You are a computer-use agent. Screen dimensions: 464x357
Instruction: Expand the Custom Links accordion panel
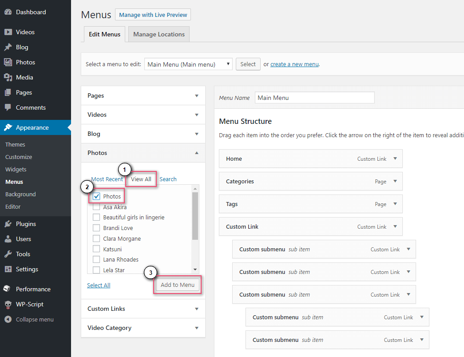143,309
